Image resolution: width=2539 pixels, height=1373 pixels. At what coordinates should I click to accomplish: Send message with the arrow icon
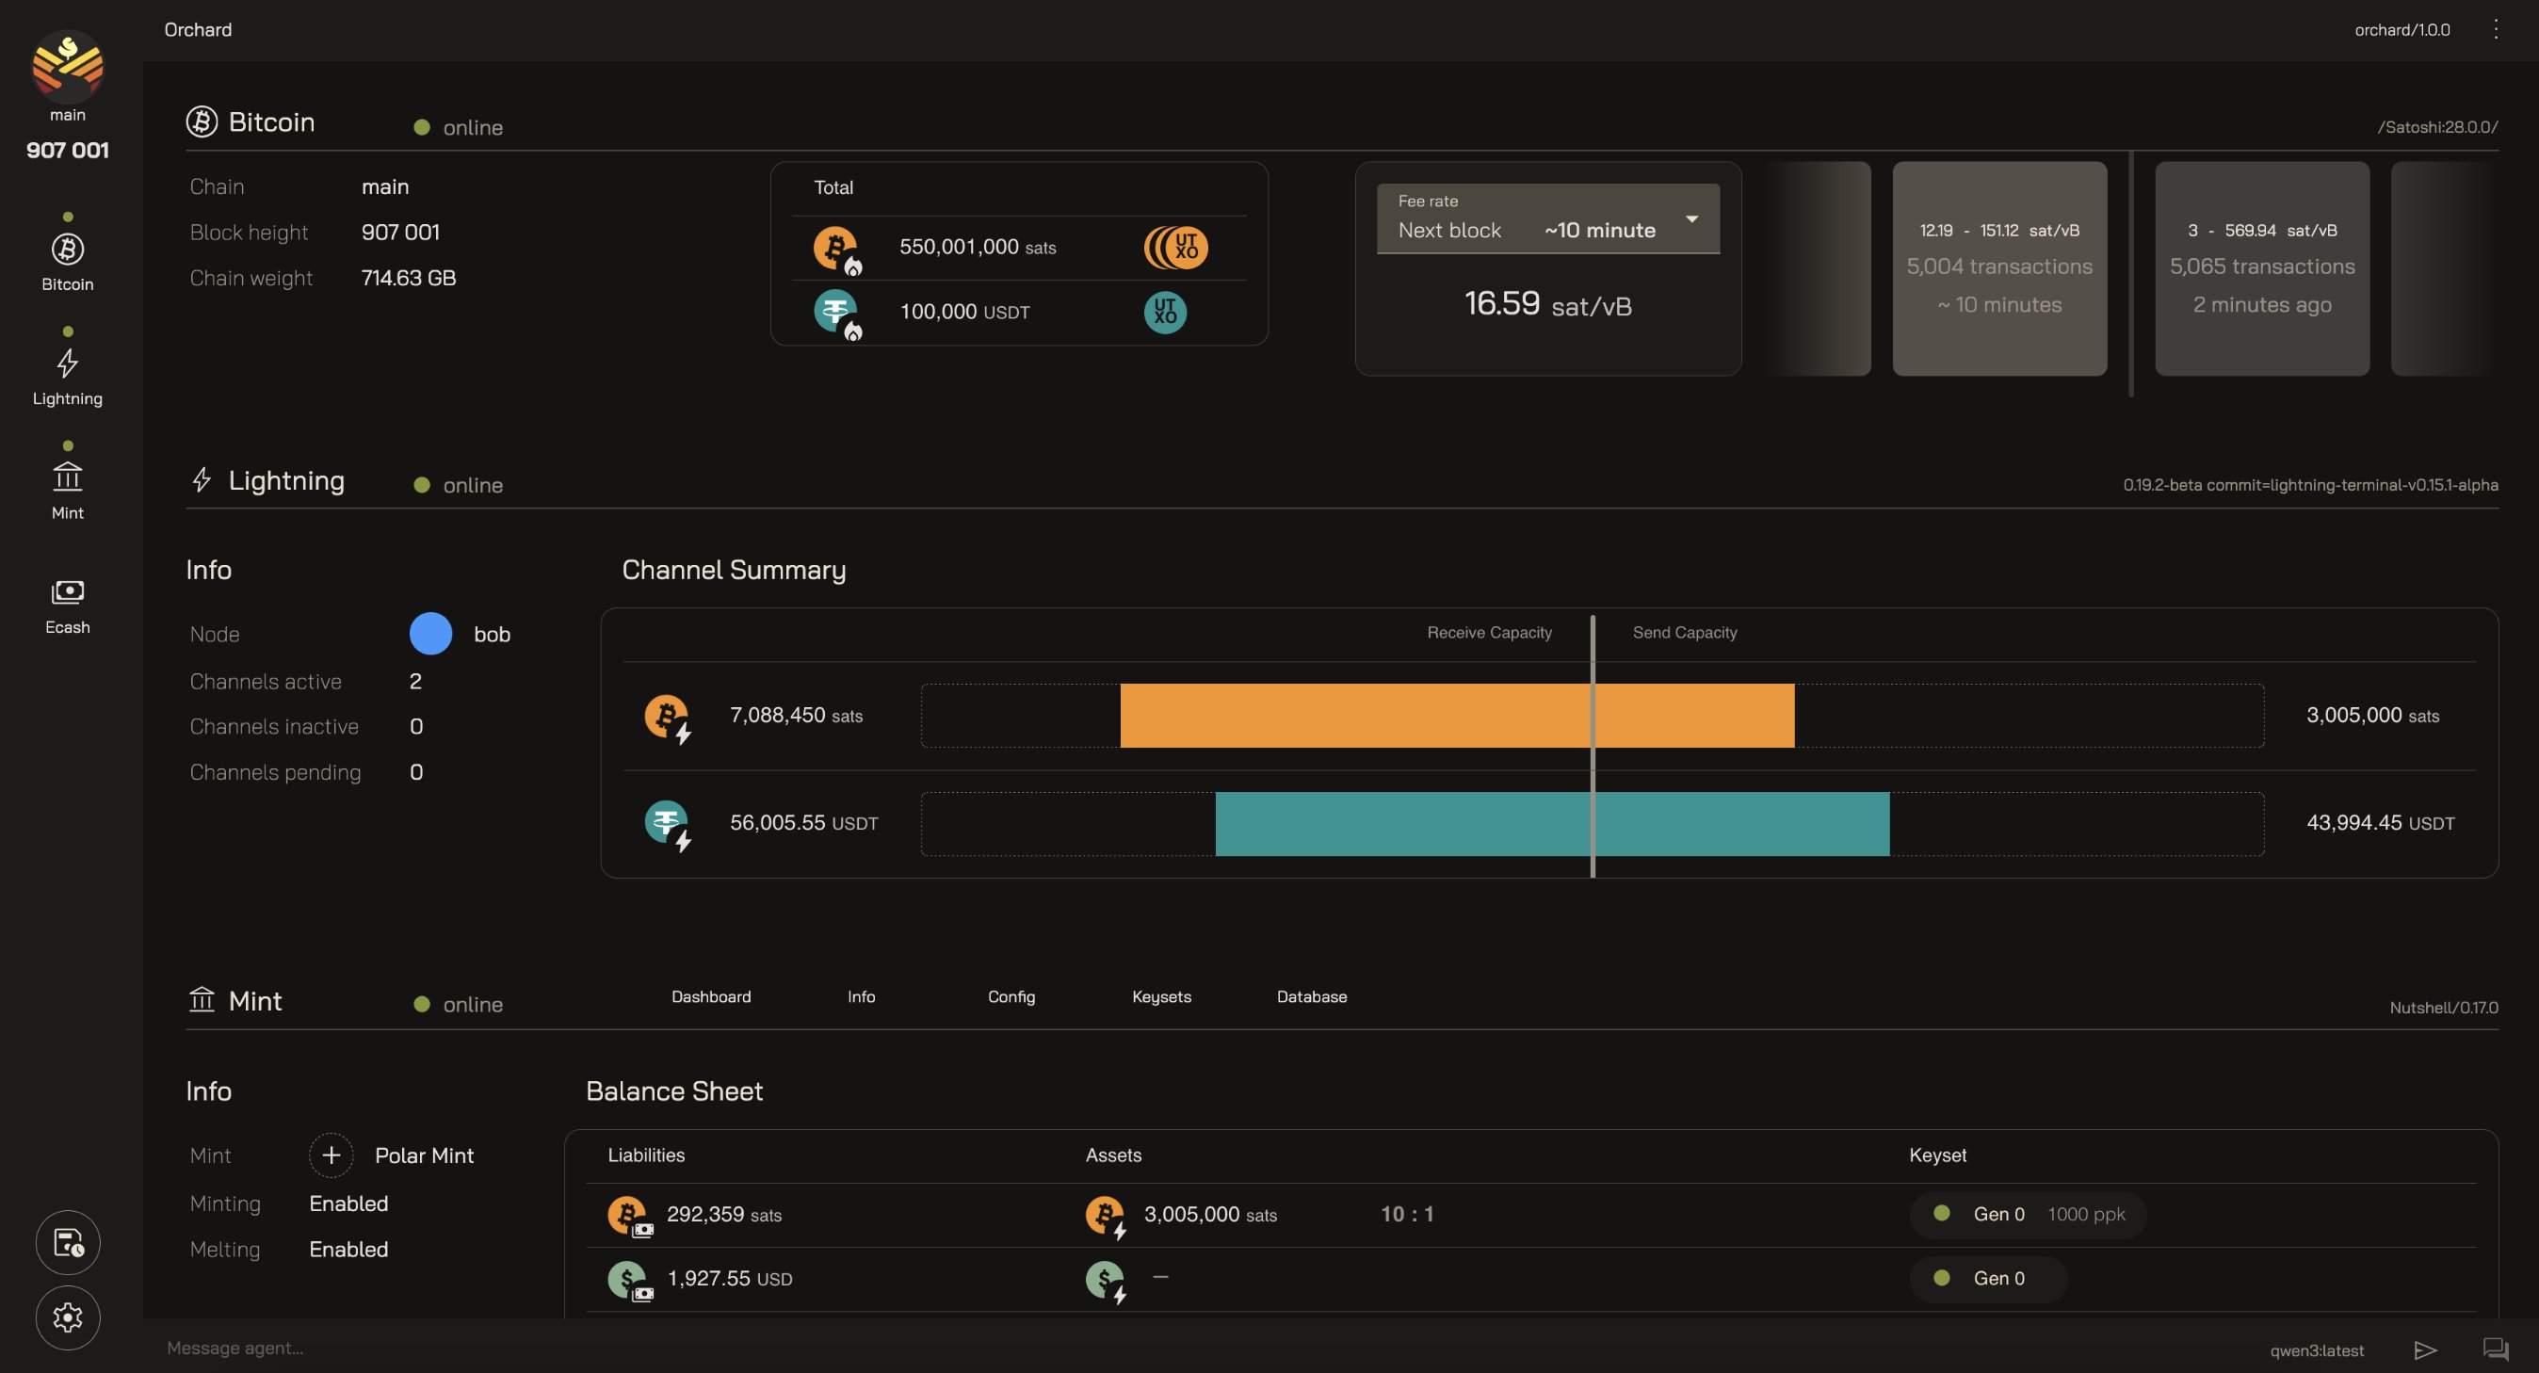[2426, 1349]
